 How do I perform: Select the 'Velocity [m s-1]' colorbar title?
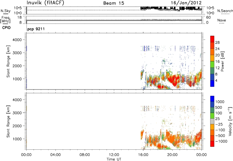pos(230,121)
